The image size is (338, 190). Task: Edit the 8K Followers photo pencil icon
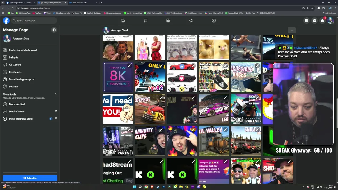click(x=129, y=66)
